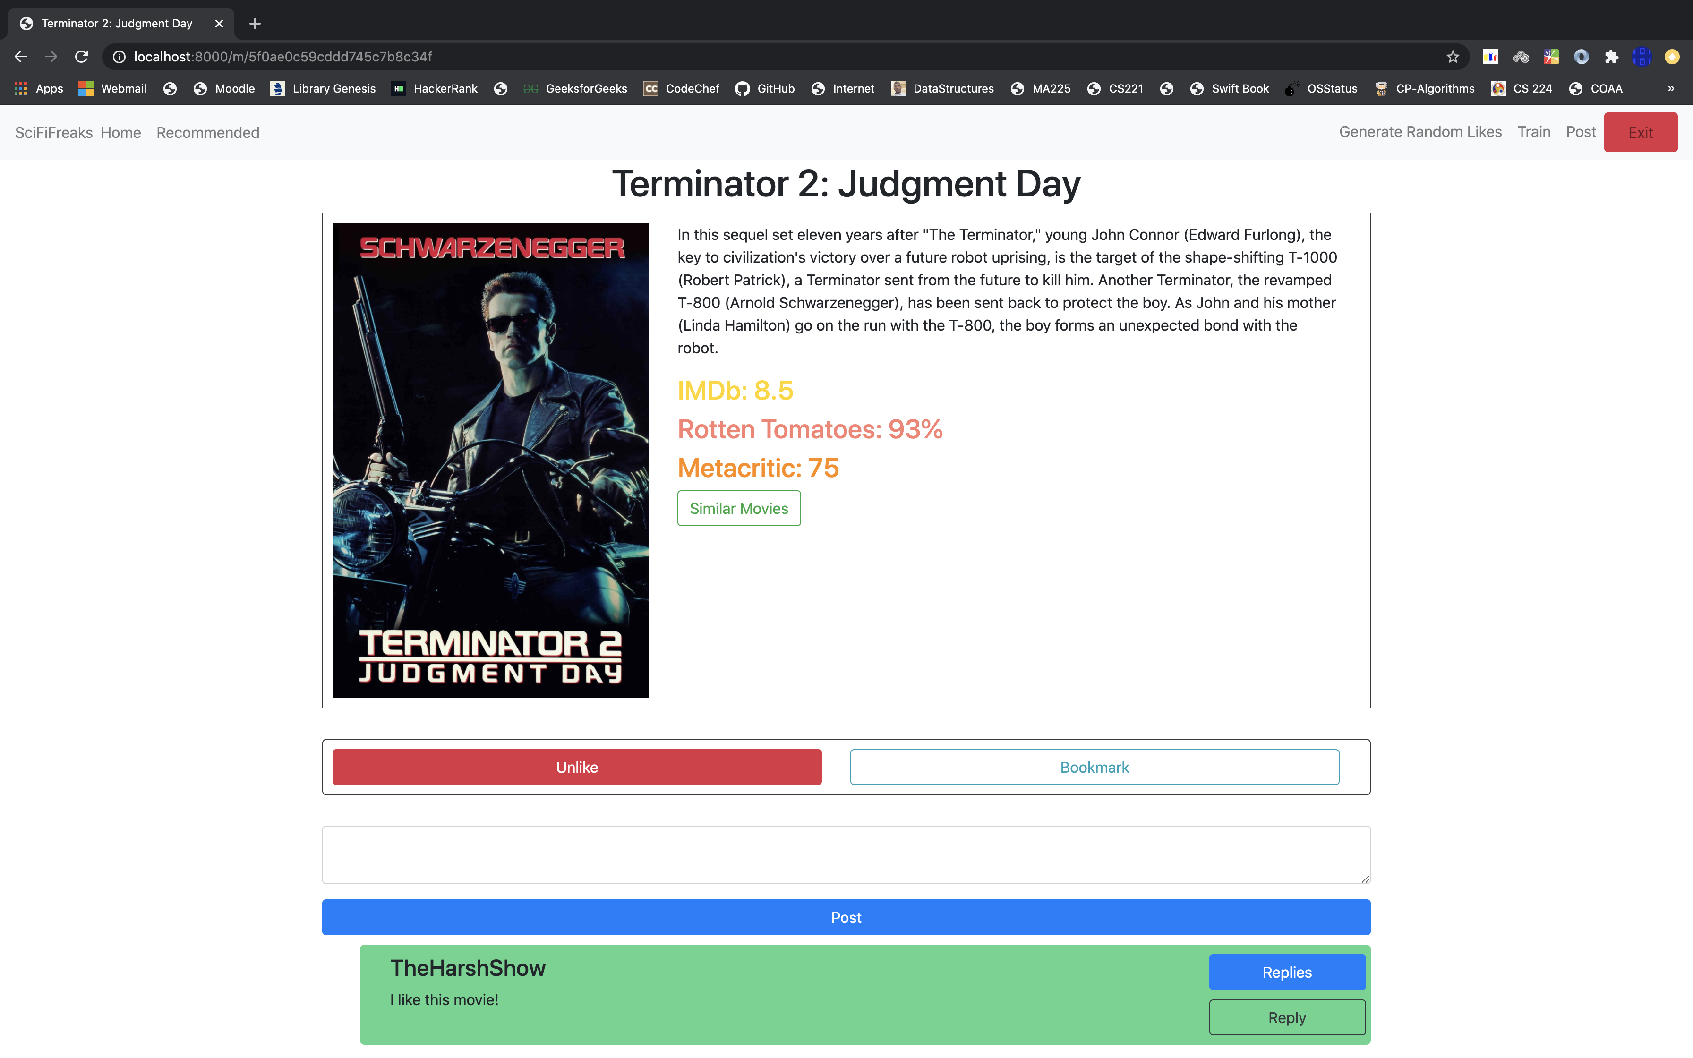The width and height of the screenshot is (1693, 1058).
Task: Submit comment with the blue Post button
Action: click(x=846, y=917)
